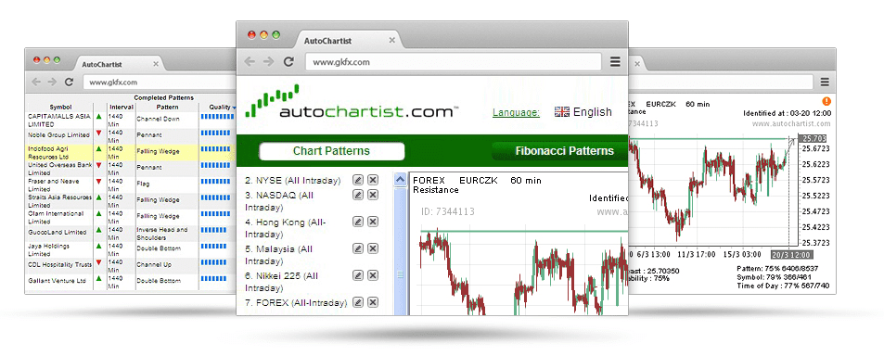Screen dimensions: 884x356
Task: Select the Gallant Venture Ltd row
Action: click(131, 281)
